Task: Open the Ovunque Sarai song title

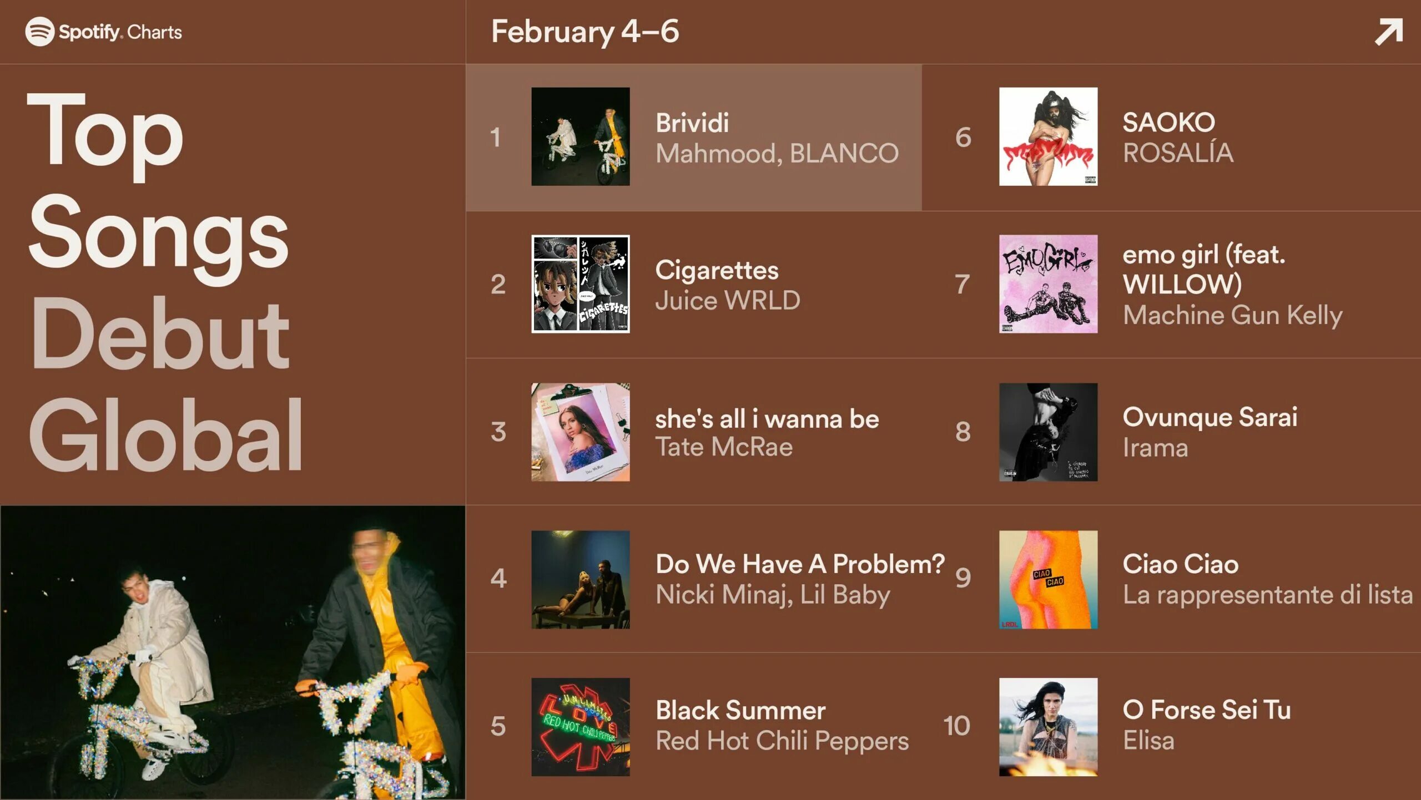Action: pos(1210,417)
